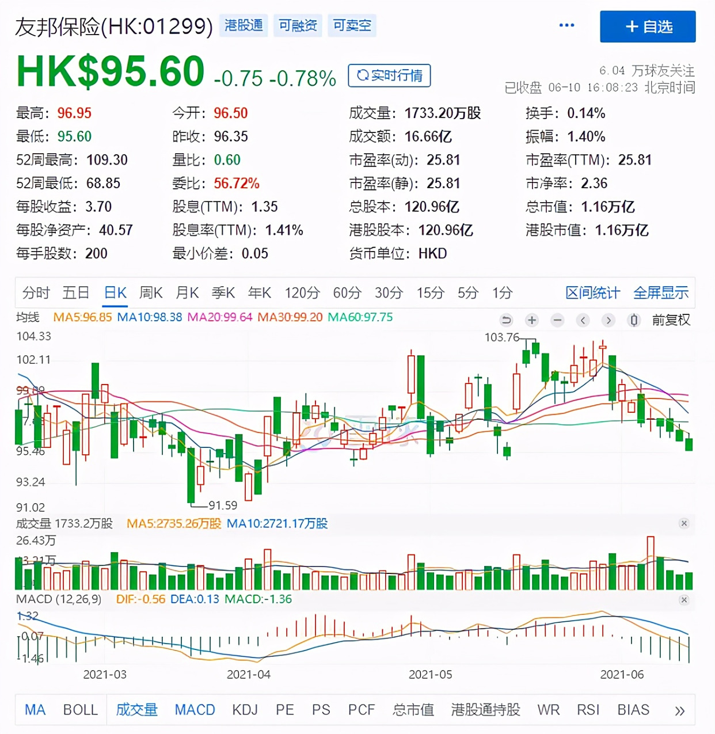Close the MACD indicator panel
This screenshot has width=715, height=734.
(684, 600)
